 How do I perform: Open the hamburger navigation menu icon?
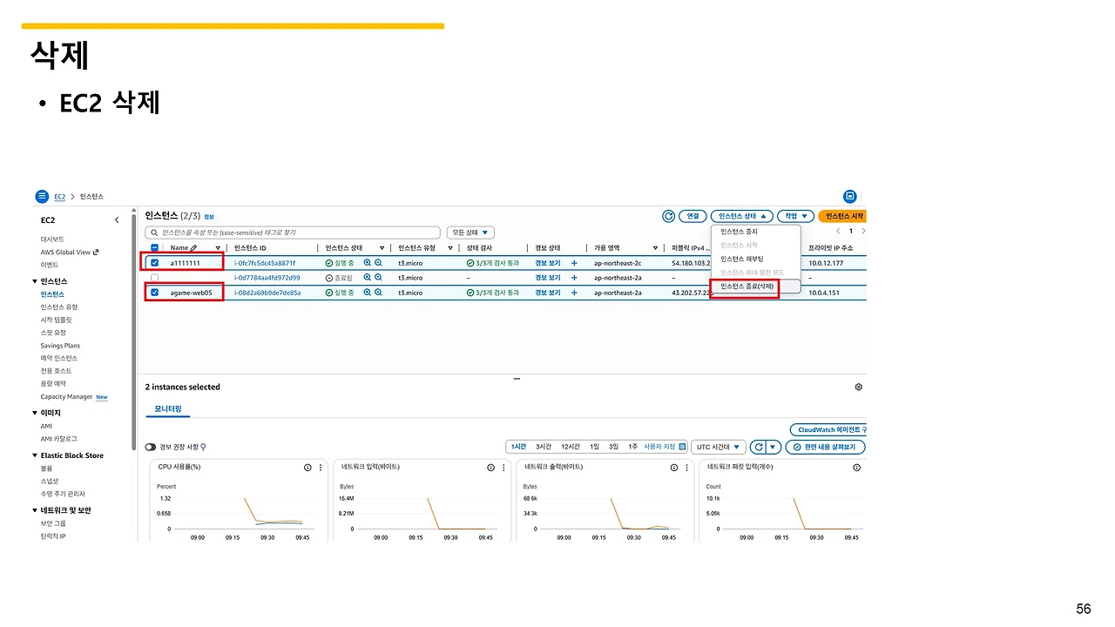(42, 197)
